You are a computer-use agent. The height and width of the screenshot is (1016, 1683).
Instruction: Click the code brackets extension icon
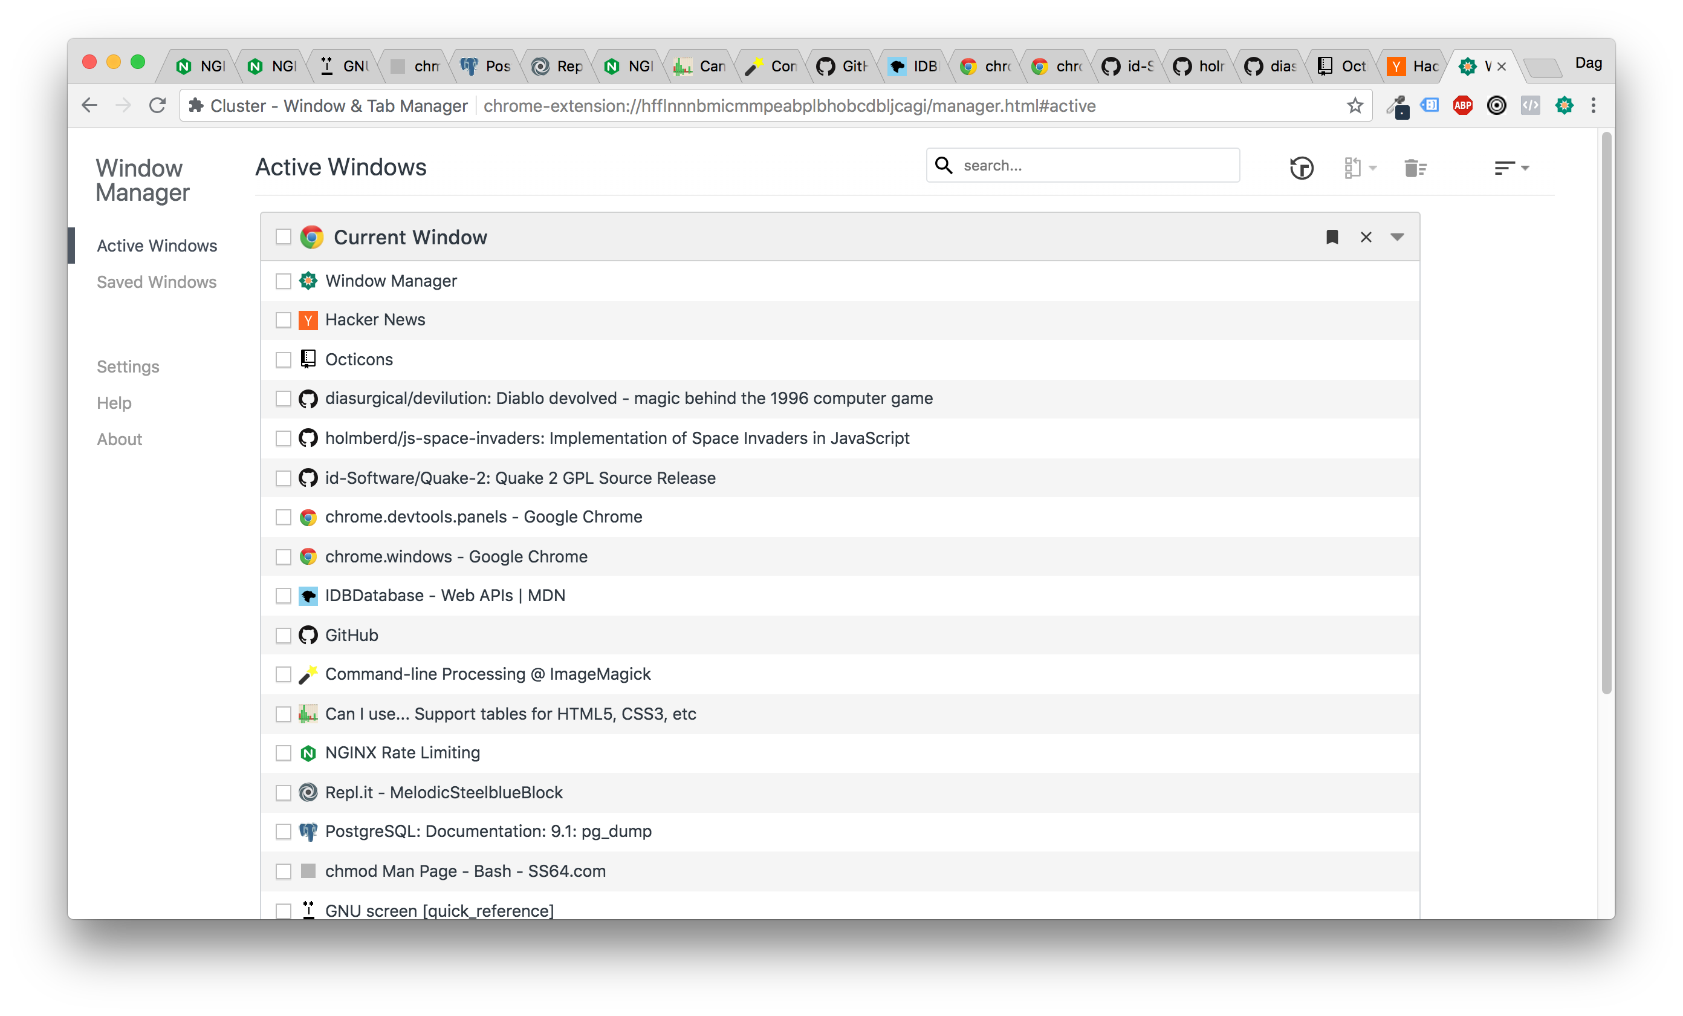[1530, 105]
